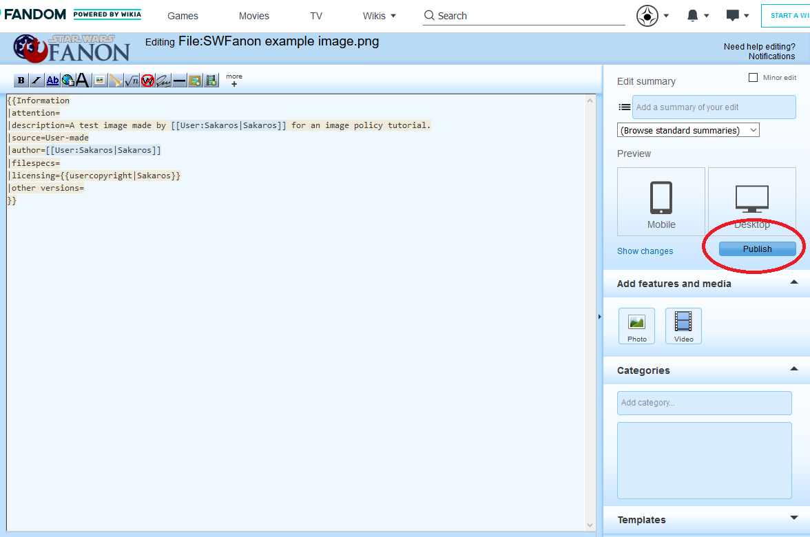Click the Fandom logo
This screenshot has width=810, height=537.
click(34, 14)
